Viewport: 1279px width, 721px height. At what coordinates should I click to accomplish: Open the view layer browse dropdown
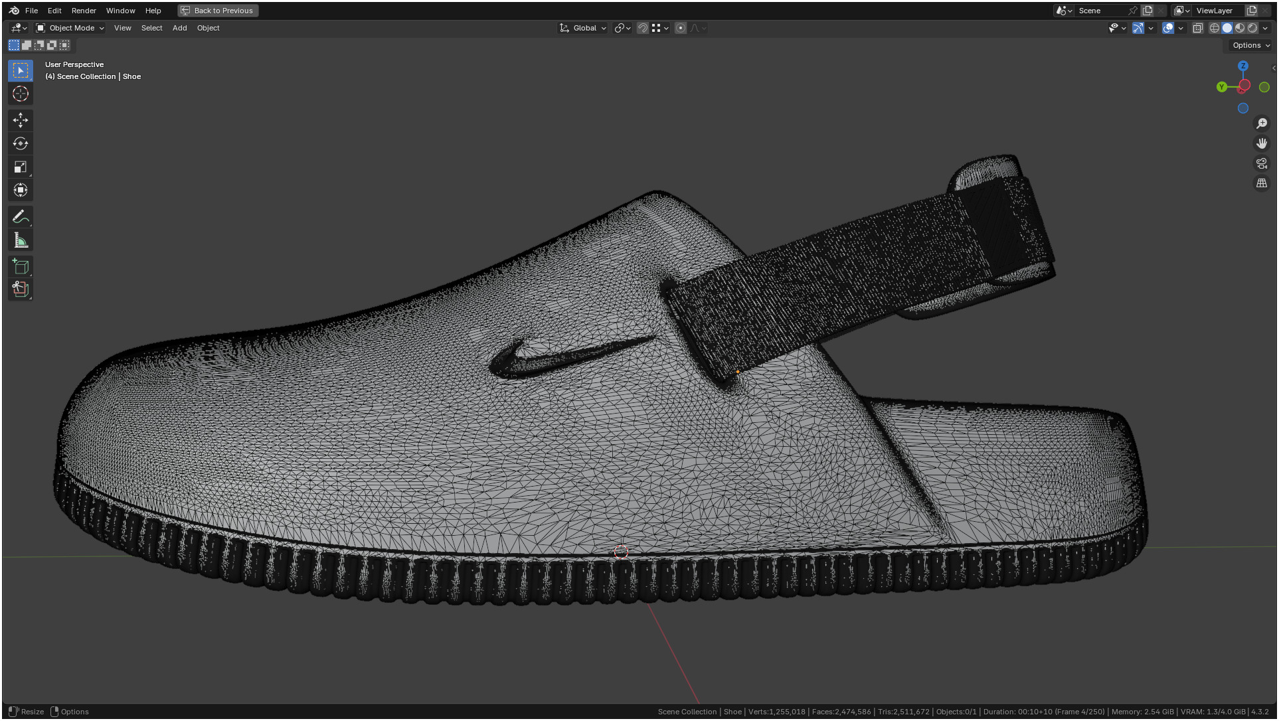point(1181,11)
